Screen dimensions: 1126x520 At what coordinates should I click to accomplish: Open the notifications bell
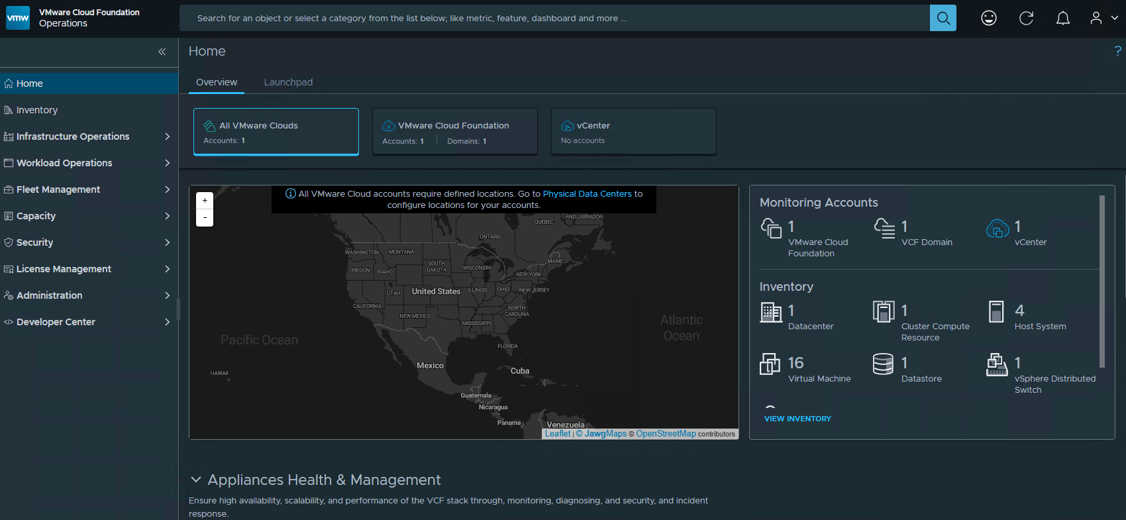pos(1063,18)
